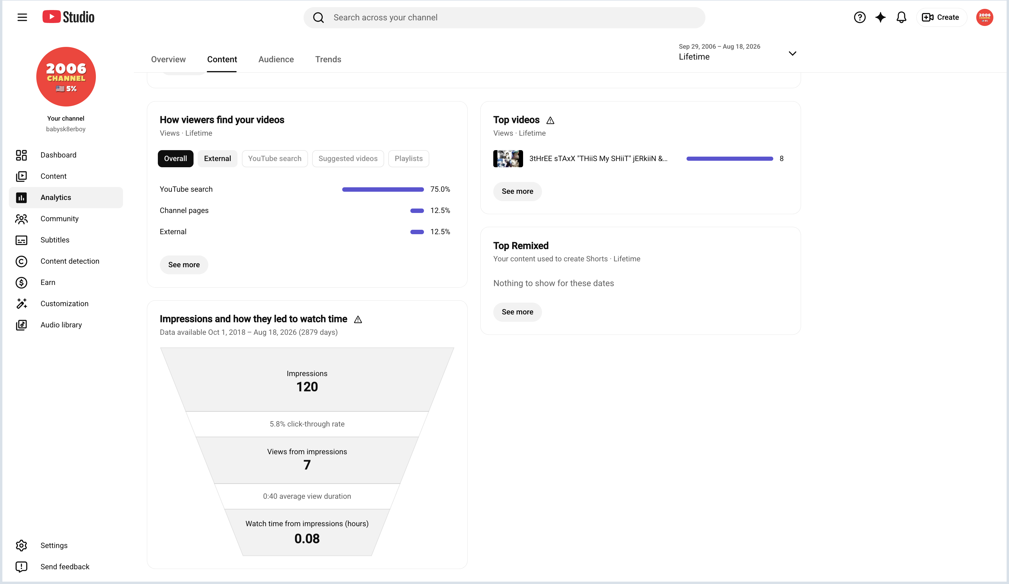Click the External row label

click(x=173, y=232)
